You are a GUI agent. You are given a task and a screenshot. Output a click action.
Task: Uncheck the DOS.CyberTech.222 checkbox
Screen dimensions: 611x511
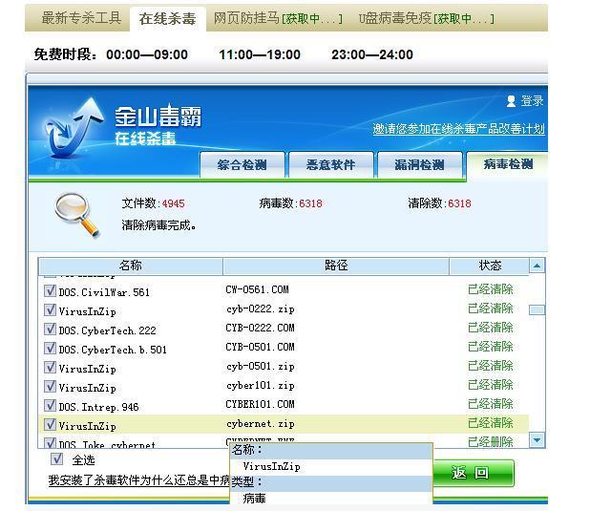[50, 329]
